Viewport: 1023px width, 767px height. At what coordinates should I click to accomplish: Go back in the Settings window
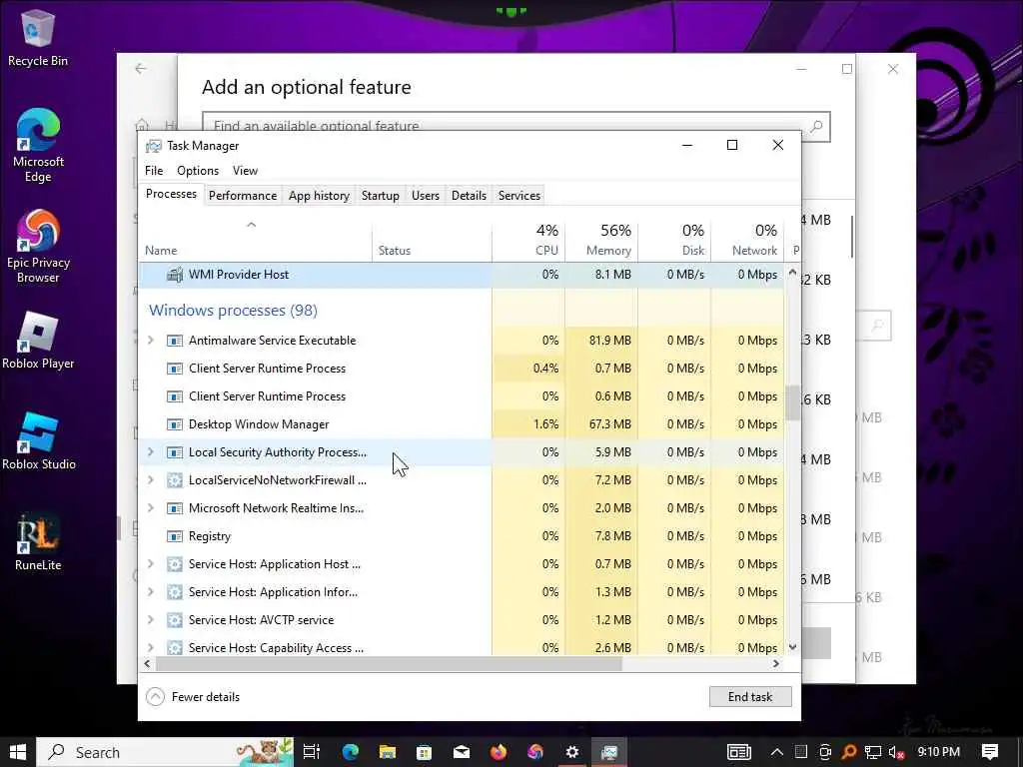[140, 69]
